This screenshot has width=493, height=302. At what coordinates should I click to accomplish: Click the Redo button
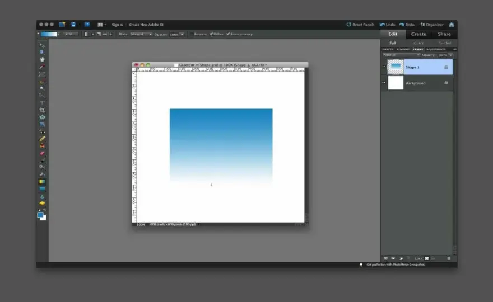coord(407,25)
